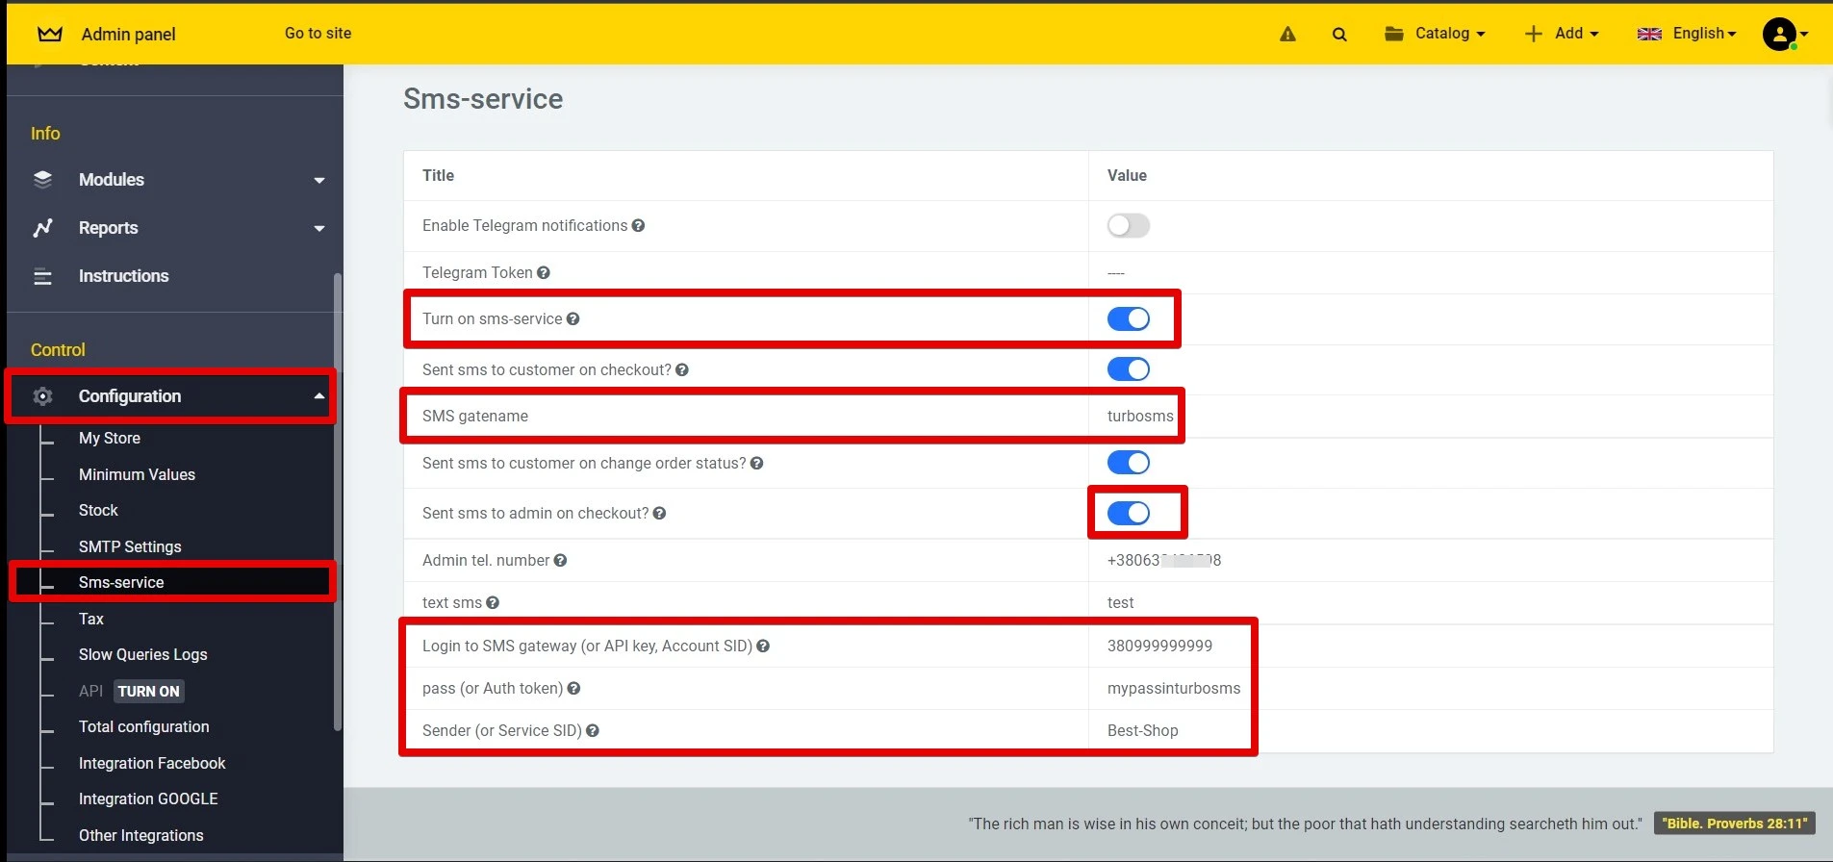Open the English language selector

click(1687, 34)
